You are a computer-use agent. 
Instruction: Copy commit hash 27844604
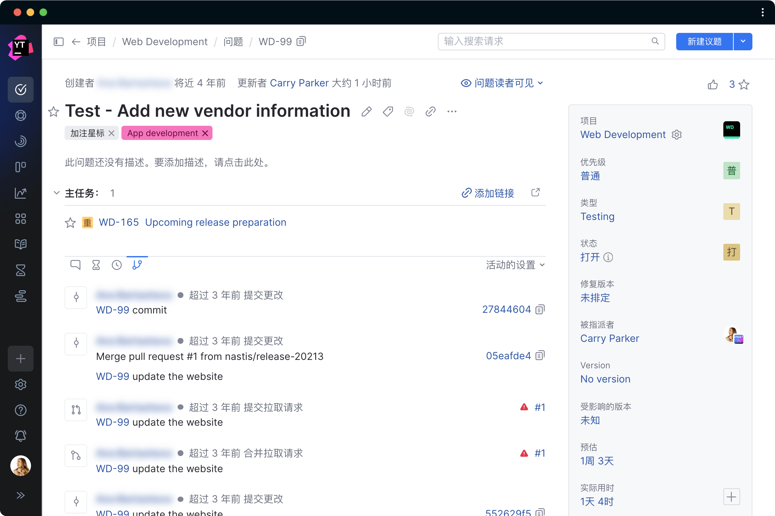tap(540, 309)
